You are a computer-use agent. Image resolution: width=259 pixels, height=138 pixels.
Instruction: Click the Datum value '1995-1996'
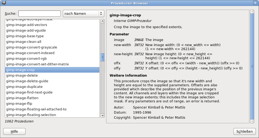tap(142, 113)
